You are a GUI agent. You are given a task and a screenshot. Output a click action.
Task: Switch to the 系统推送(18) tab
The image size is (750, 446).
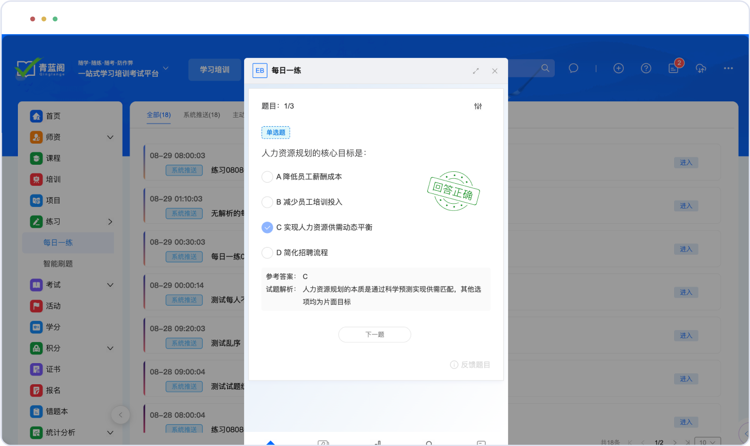pyautogui.click(x=201, y=115)
